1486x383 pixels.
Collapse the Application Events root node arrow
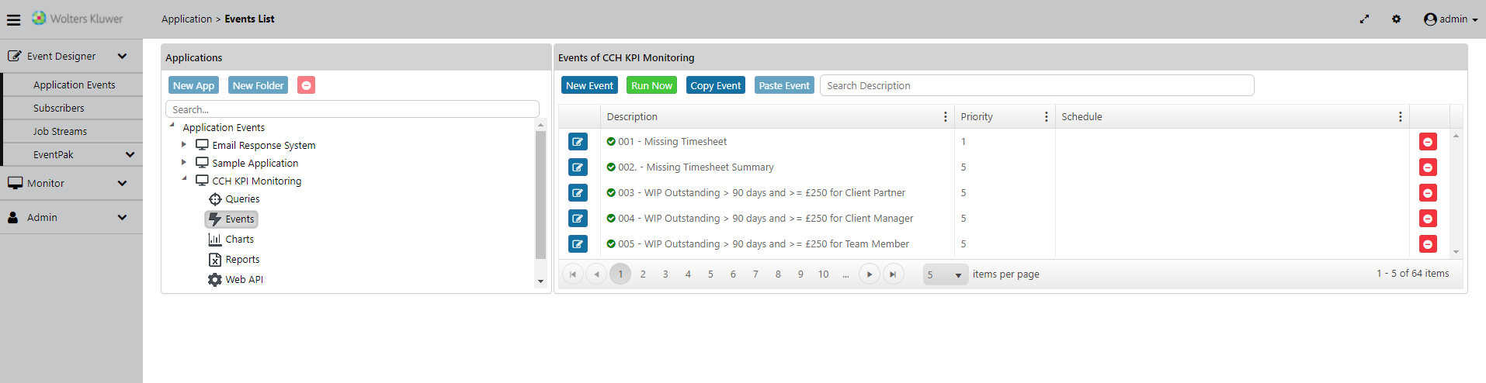click(172, 126)
